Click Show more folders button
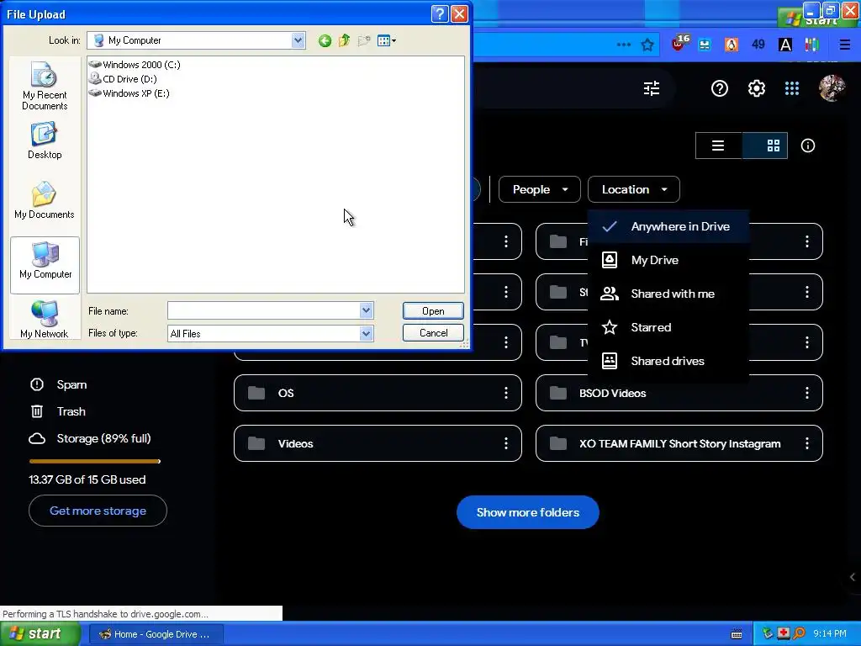 coord(528,512)
